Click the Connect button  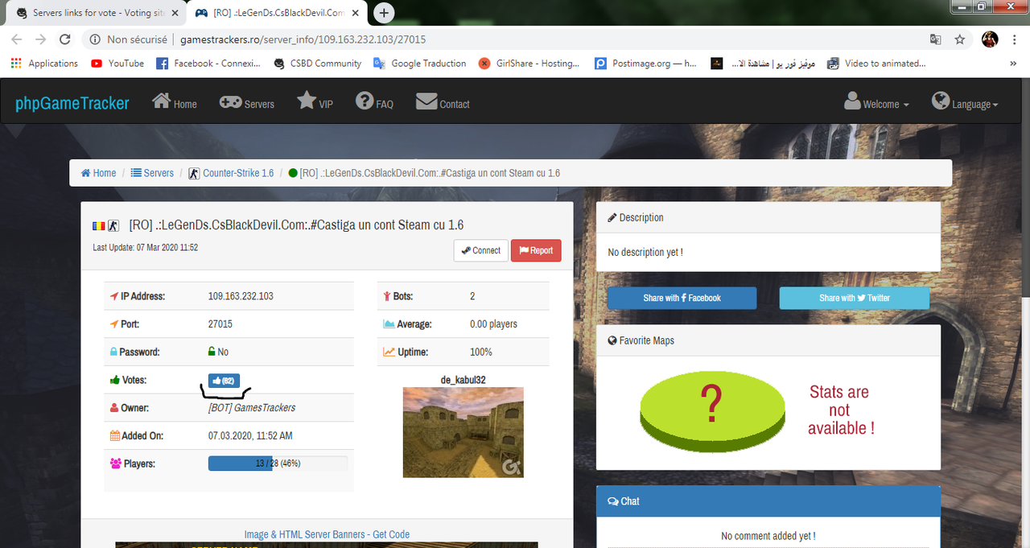[481, 250]
